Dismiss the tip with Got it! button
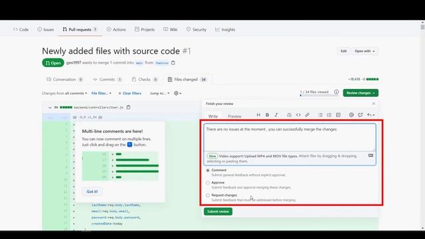 92,192
